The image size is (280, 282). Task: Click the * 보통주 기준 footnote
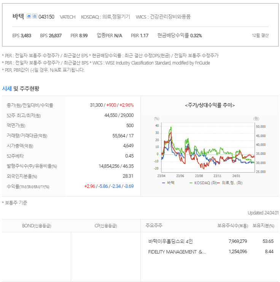click(x=14, y=203)
